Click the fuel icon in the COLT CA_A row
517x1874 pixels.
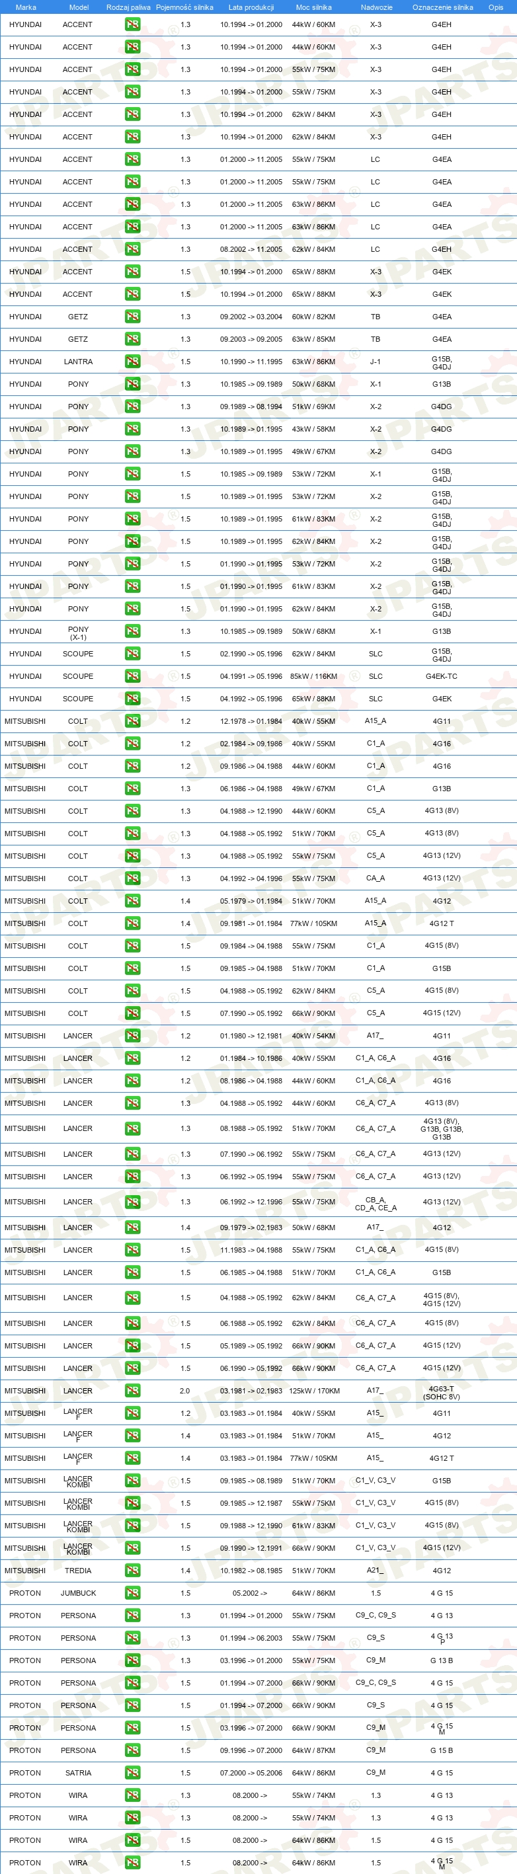[x=132, y=878]
